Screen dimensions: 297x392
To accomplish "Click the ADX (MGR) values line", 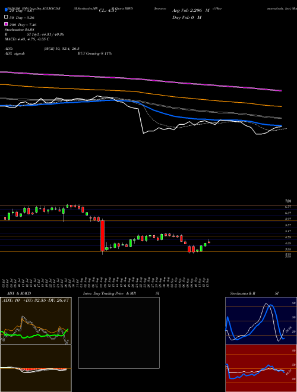I will (x=62, y=49).
